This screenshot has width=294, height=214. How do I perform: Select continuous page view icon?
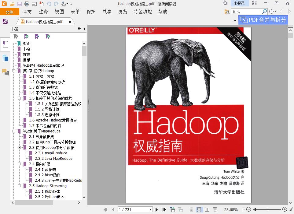point(199,210)
